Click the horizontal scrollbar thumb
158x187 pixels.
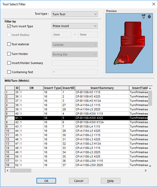pyautogui.click(x=21, y=171)
